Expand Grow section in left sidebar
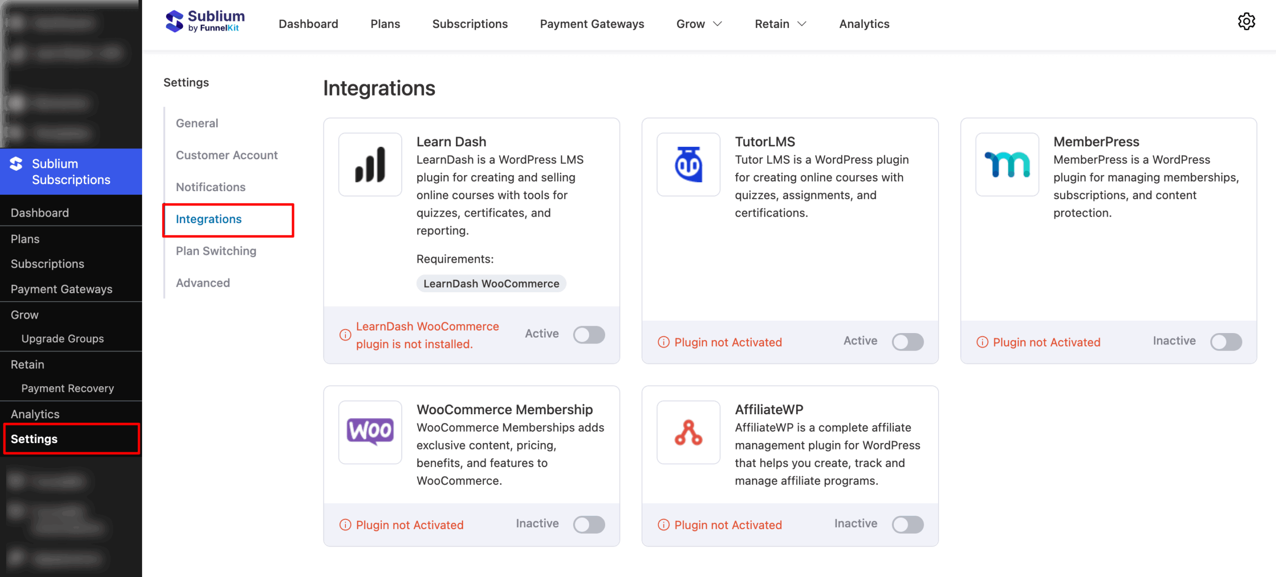This screenshot has height=577, width=1276. (x=24, y=314)
